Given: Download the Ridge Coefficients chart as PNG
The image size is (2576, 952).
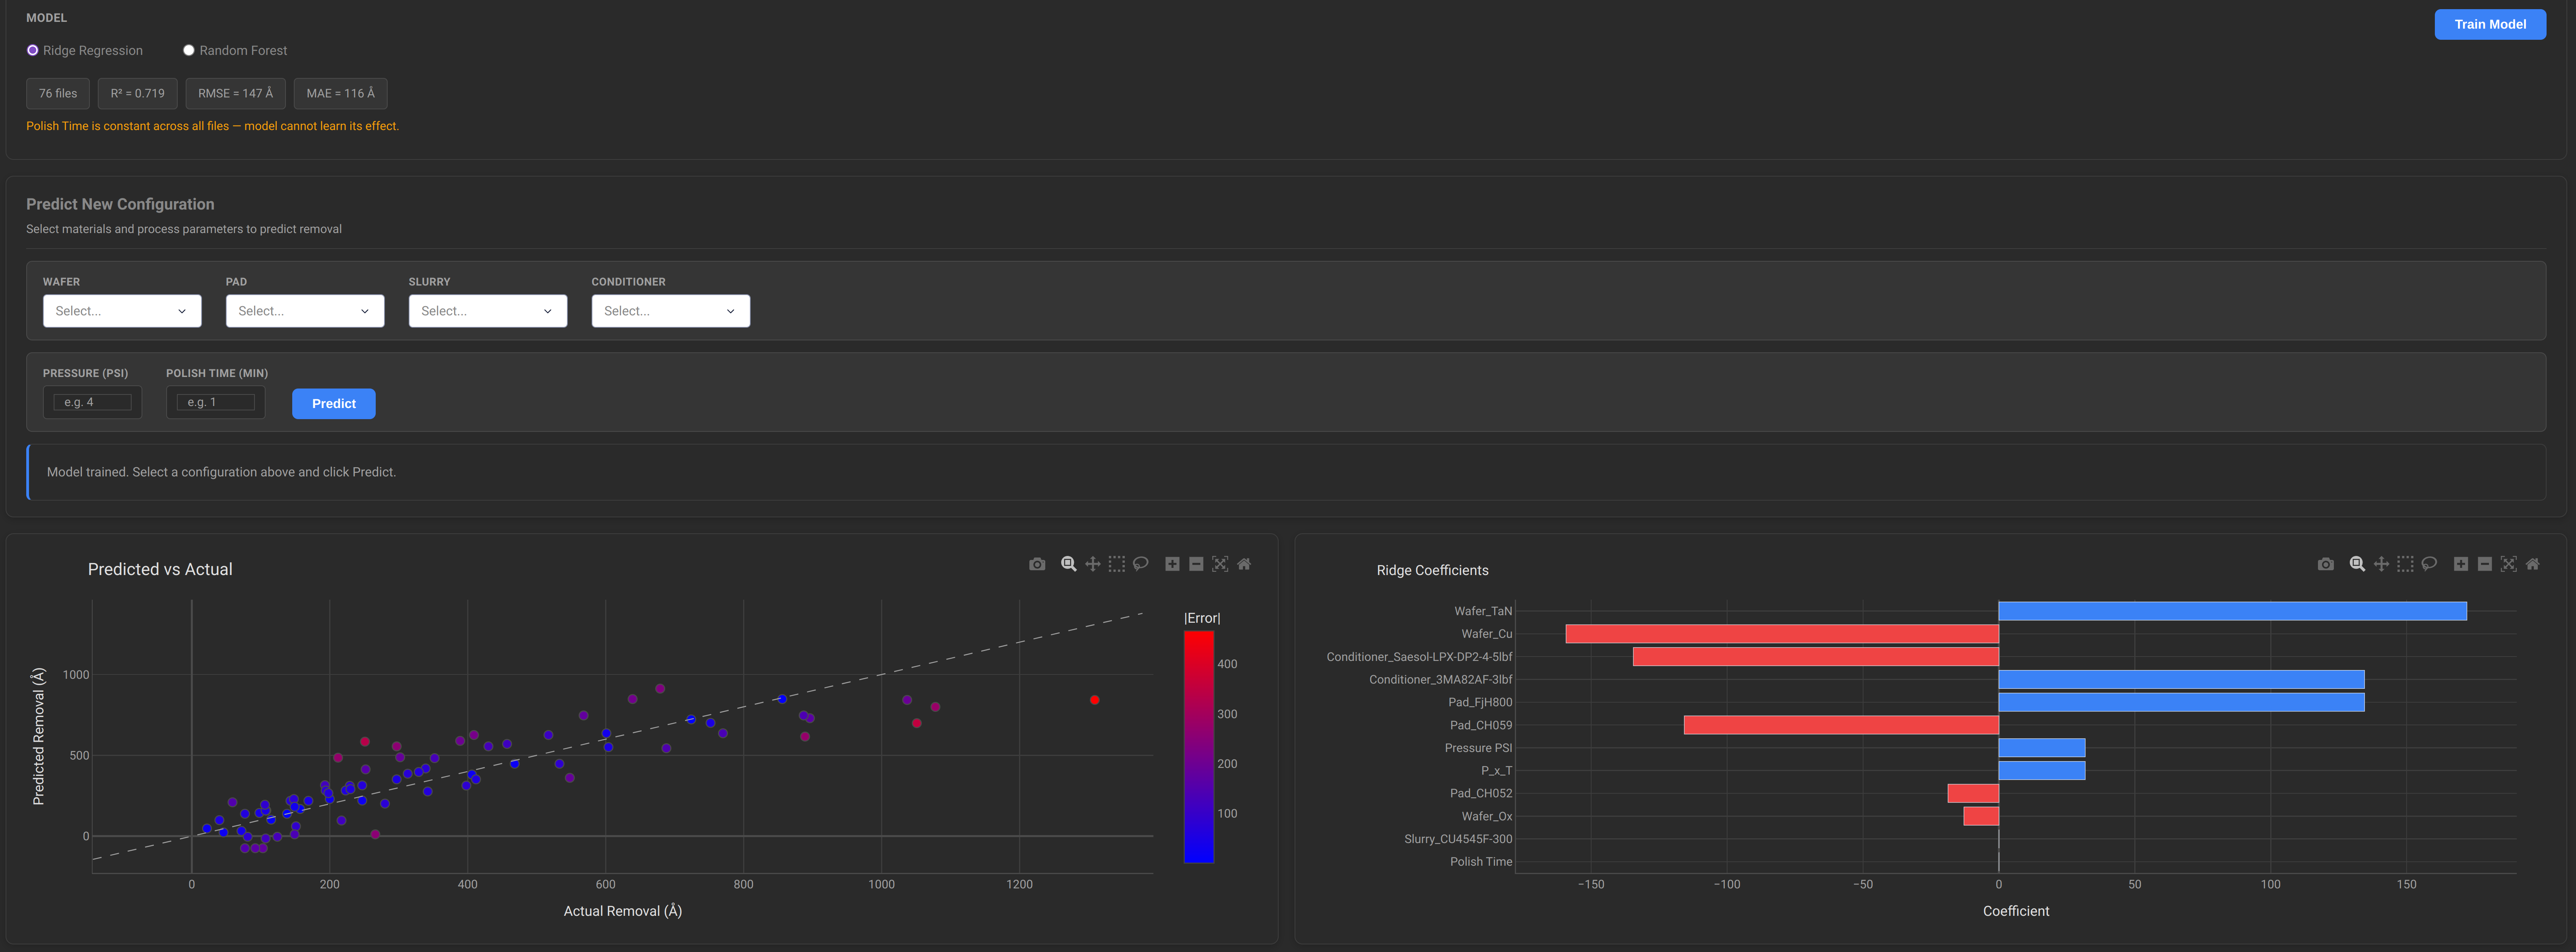Looking at the screenshot, I should point(2325,563).
